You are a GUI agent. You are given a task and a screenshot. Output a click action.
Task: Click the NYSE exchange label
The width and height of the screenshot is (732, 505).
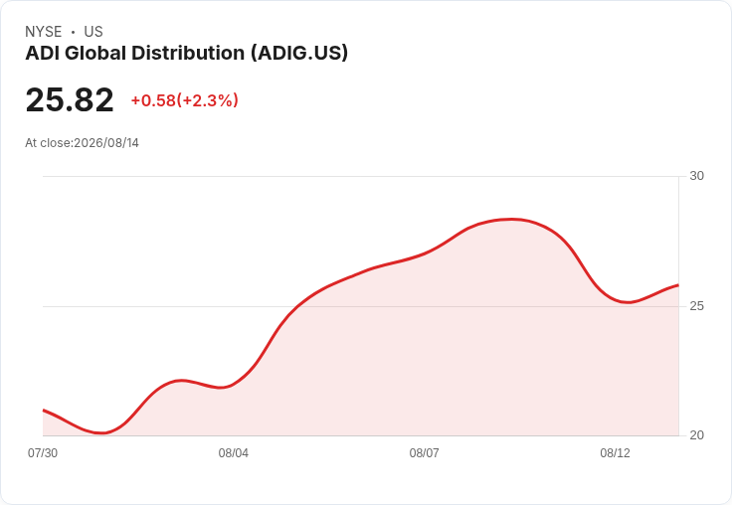(x=44, y=32)
